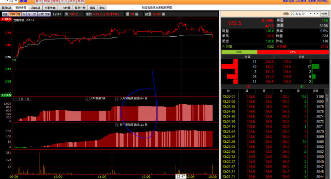This screenshot has width=331, height=179.
Task: Click the green-red 內外盤 ratio bar
Action: tap(275, 52)
